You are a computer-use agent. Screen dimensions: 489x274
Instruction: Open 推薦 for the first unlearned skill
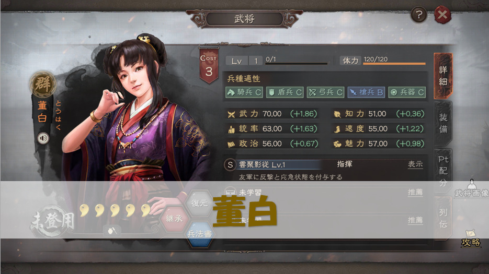[x=415, y=193]
